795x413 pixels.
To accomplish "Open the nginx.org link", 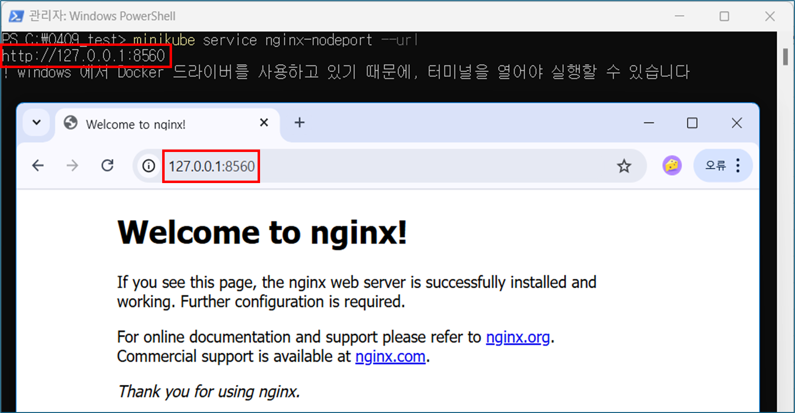I will pos(518,337).
